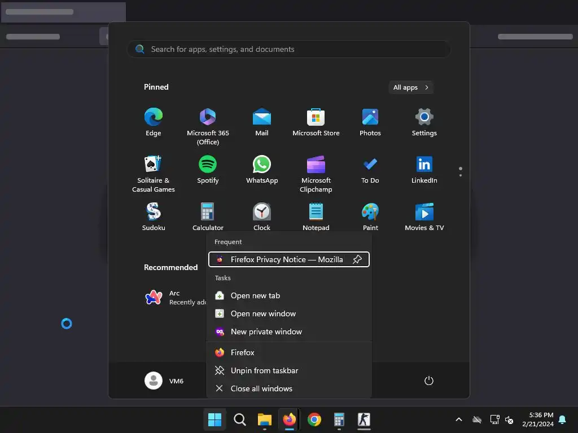Open the Sudoku game
578x433 pixels.
(154, 217)
